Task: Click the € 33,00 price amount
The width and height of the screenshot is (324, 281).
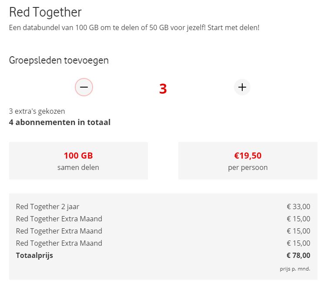Action: (x=298, y=207)
